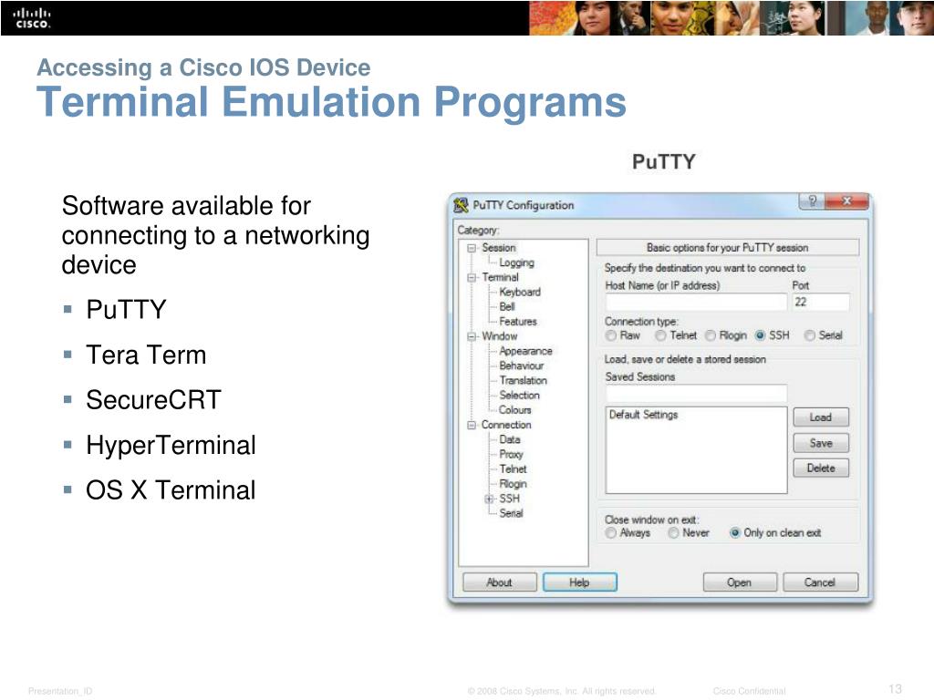Click the Delete button
This screenshot has height=700, width=934.
point(821,468)
